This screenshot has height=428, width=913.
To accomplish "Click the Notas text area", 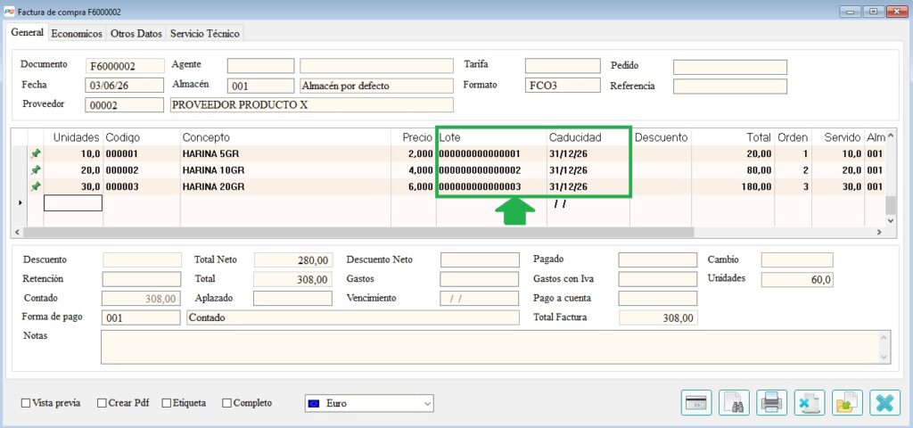I will click(x=490, y=347).
